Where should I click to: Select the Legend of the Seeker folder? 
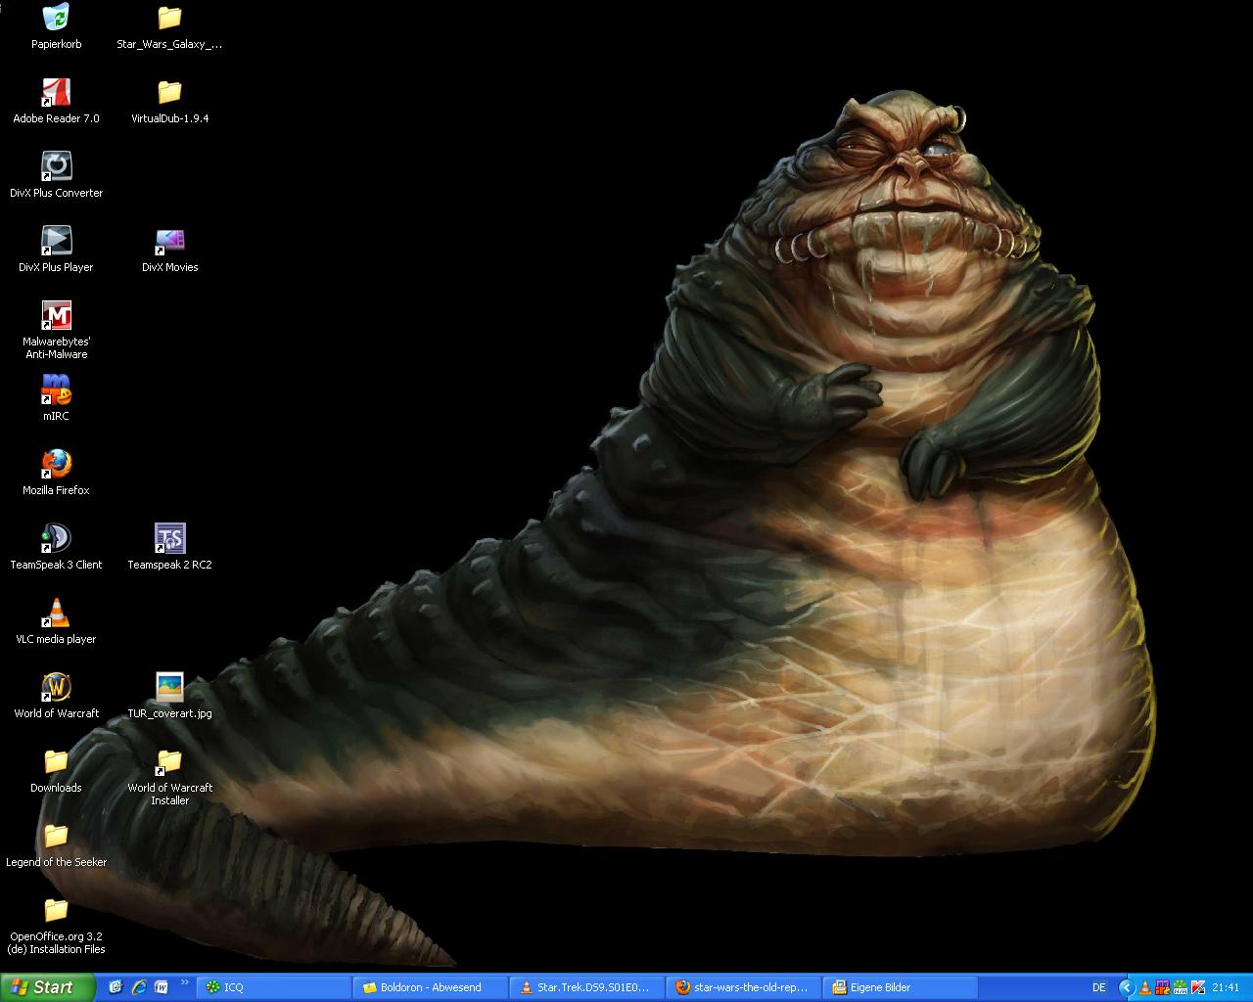point(56,844)
